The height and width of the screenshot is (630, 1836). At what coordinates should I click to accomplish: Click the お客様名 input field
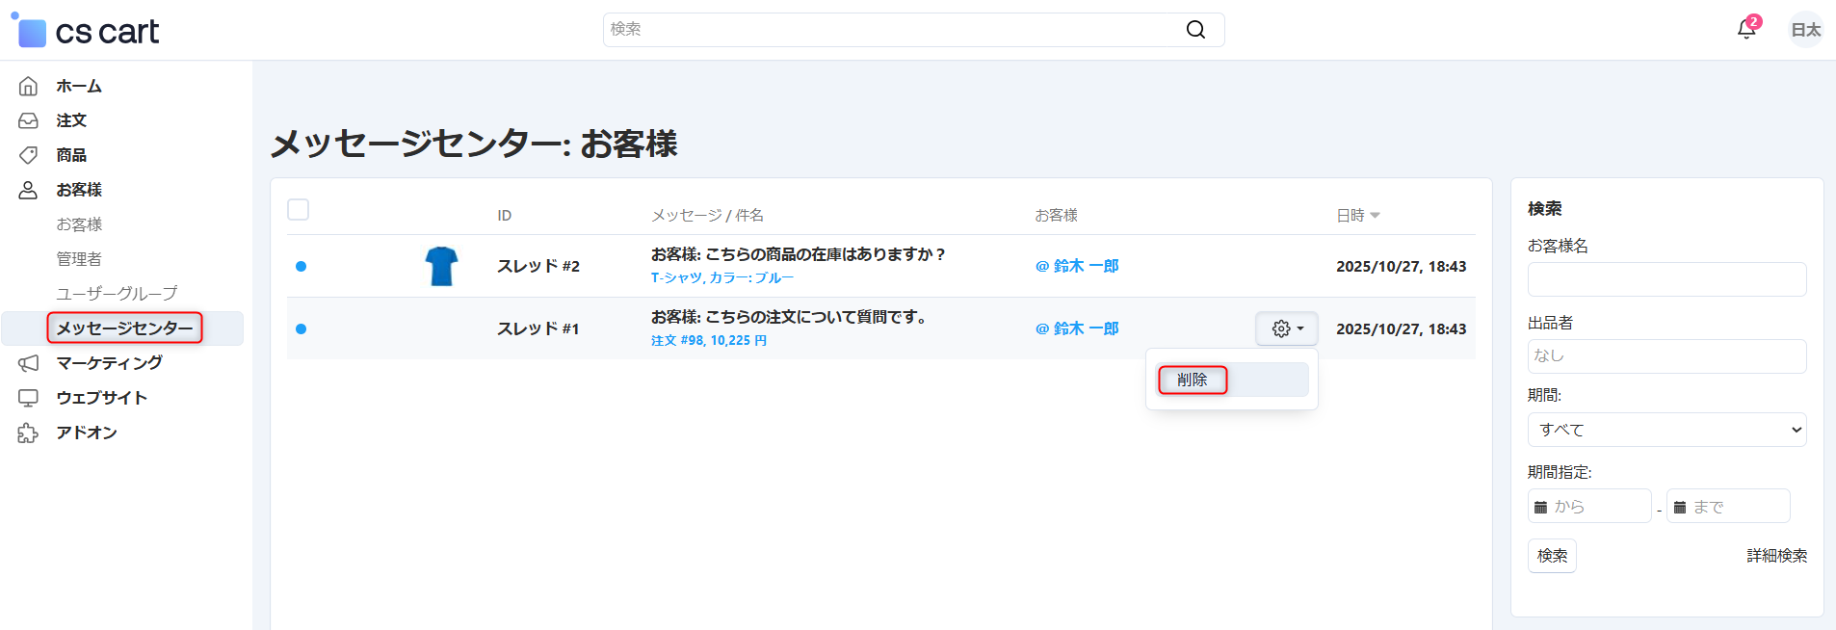point(1666,279)
